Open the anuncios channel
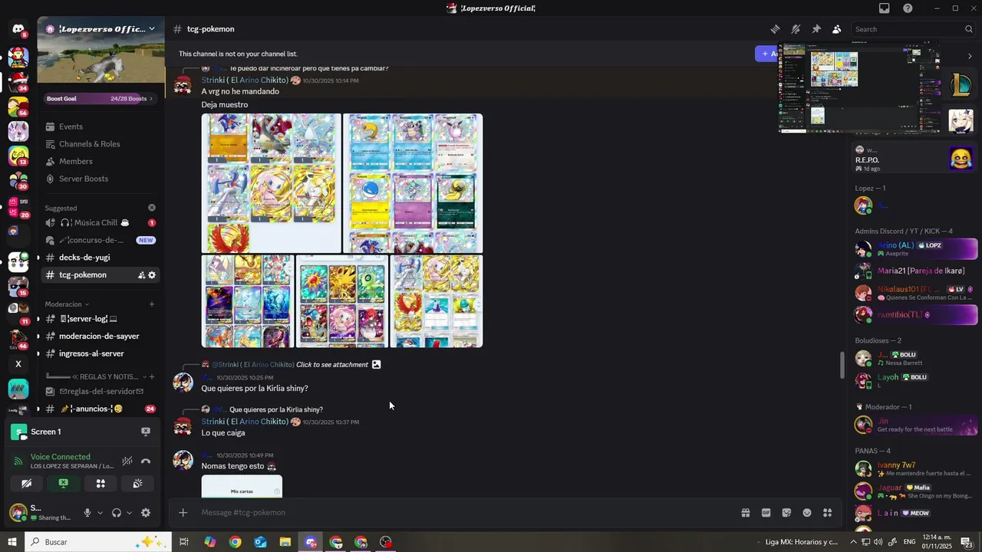982x552 pixels. pyautogui.click(x=101, y=409)
